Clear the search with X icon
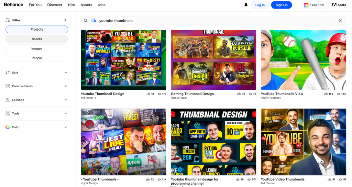 [x=340, y=21]
